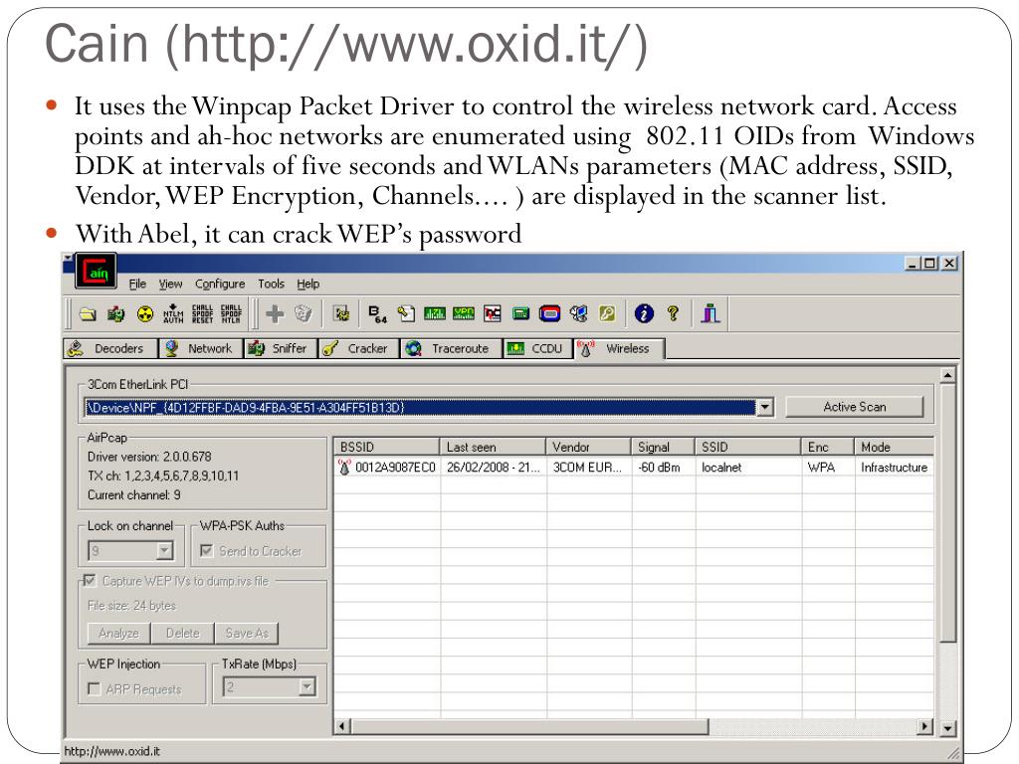
Task: Open the green Cisco Type-7 decoder icon
Action: point(435,314)
